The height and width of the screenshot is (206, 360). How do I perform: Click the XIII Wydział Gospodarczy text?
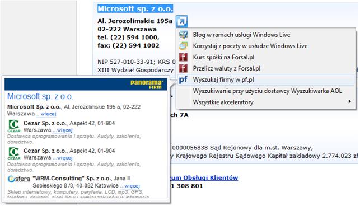coord(135,70)
